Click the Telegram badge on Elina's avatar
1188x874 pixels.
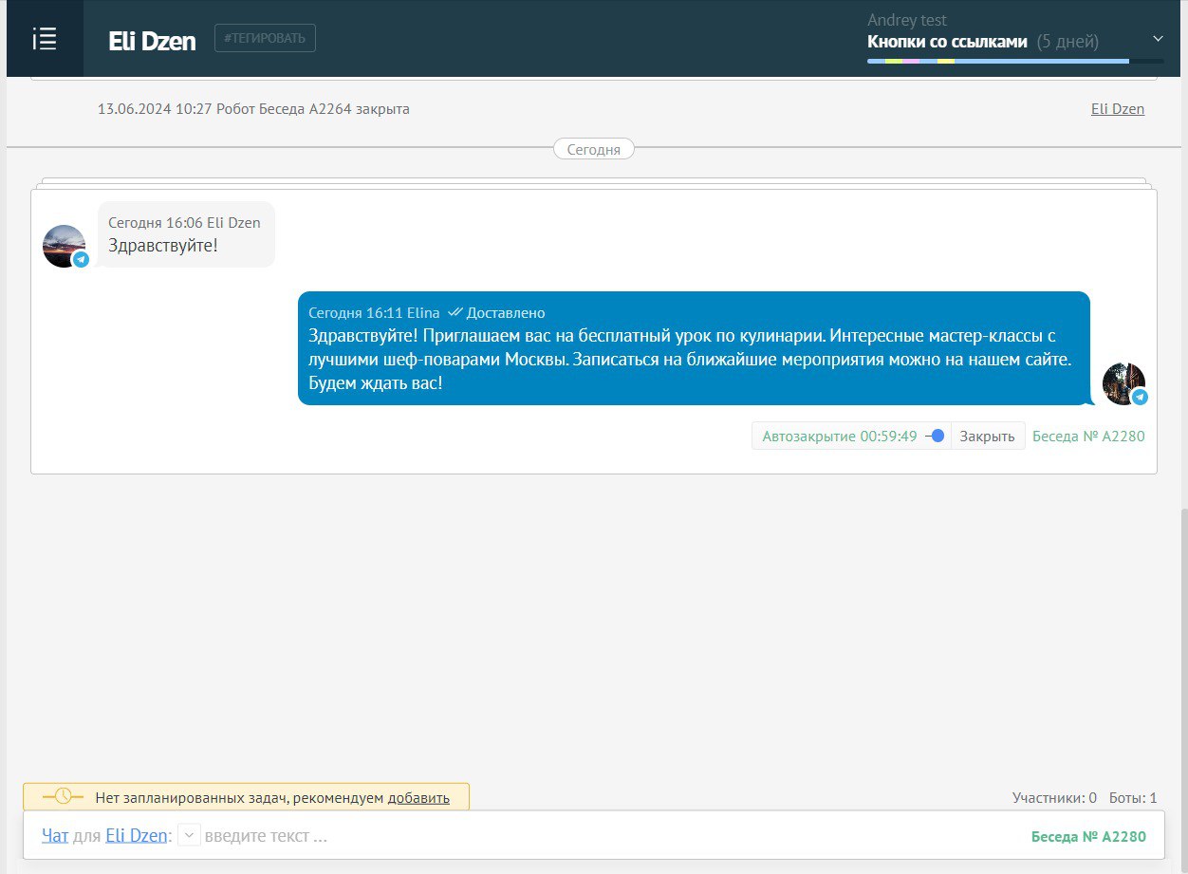(x=1140, y=398)
